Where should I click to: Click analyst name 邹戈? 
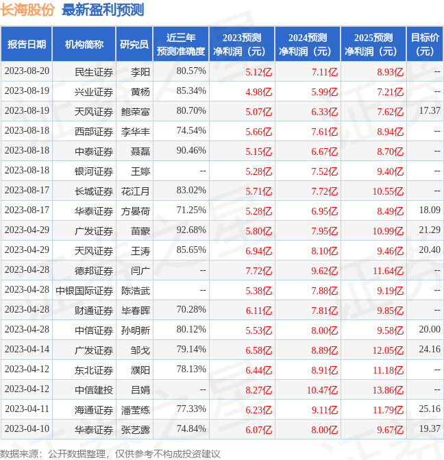[140, 350]
